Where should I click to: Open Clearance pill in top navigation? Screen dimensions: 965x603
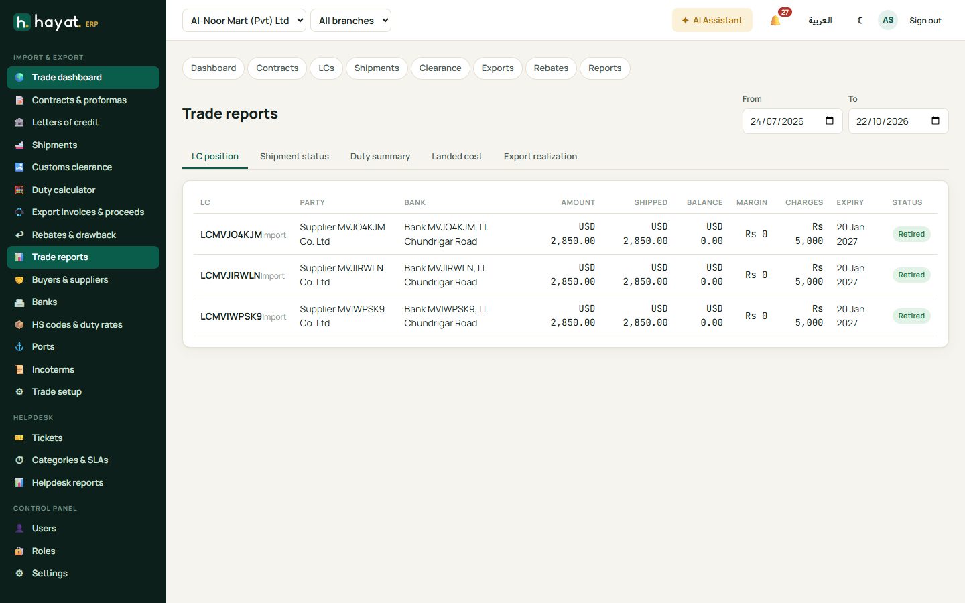[440, 68]
